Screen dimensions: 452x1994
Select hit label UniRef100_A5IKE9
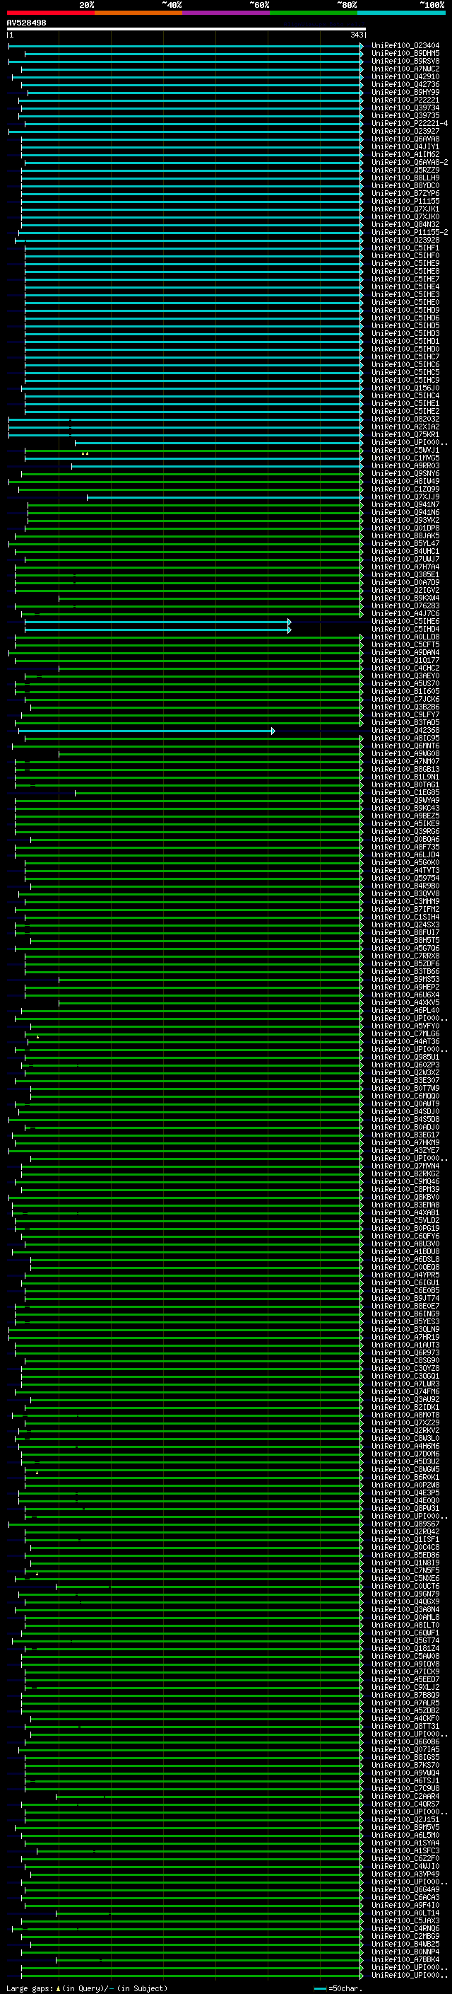tap(405, 823)
